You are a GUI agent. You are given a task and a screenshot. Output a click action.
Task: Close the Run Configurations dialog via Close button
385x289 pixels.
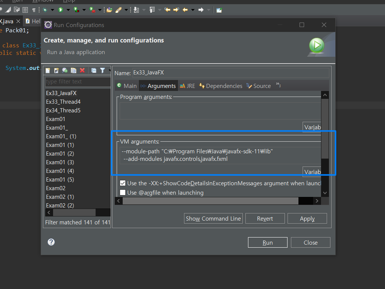(310, 242)
